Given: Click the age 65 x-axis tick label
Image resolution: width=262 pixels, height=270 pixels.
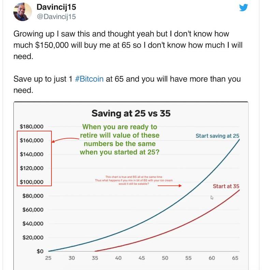Looking at the screenshot, I should coord(235,258).
